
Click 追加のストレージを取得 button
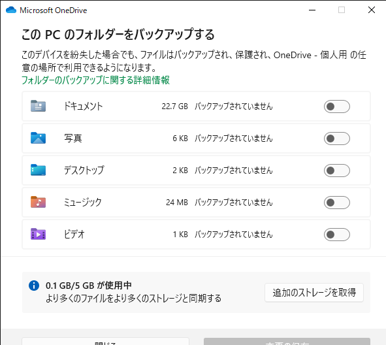point(314,293)
